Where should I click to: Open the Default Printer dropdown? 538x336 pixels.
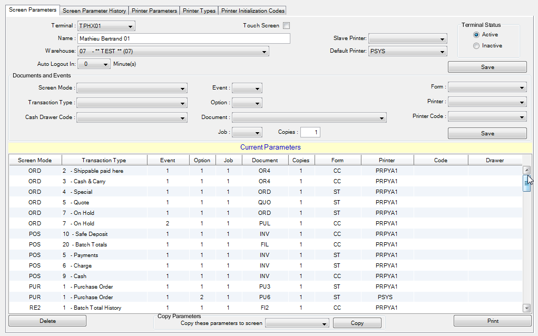tap(442, 52)
